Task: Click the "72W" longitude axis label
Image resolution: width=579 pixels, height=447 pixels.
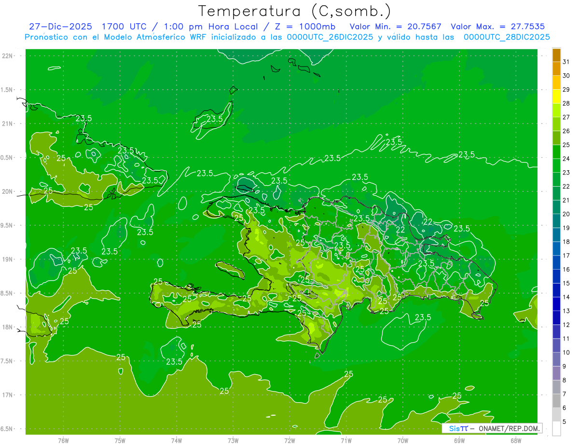Action: pyautogui.click(x=289, y=440)
